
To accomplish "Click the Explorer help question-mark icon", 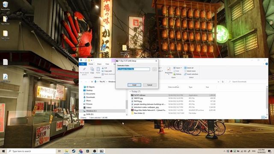I will [266, 64].
